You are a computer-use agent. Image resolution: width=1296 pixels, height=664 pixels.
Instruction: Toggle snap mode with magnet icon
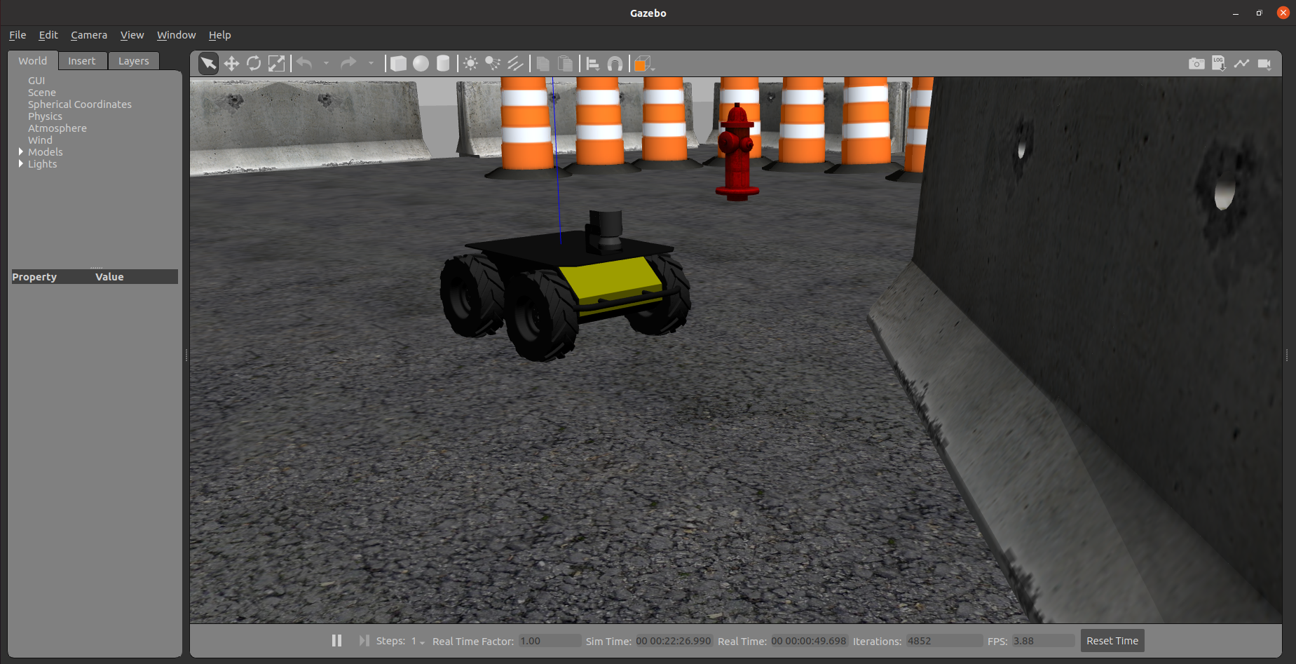615,64
